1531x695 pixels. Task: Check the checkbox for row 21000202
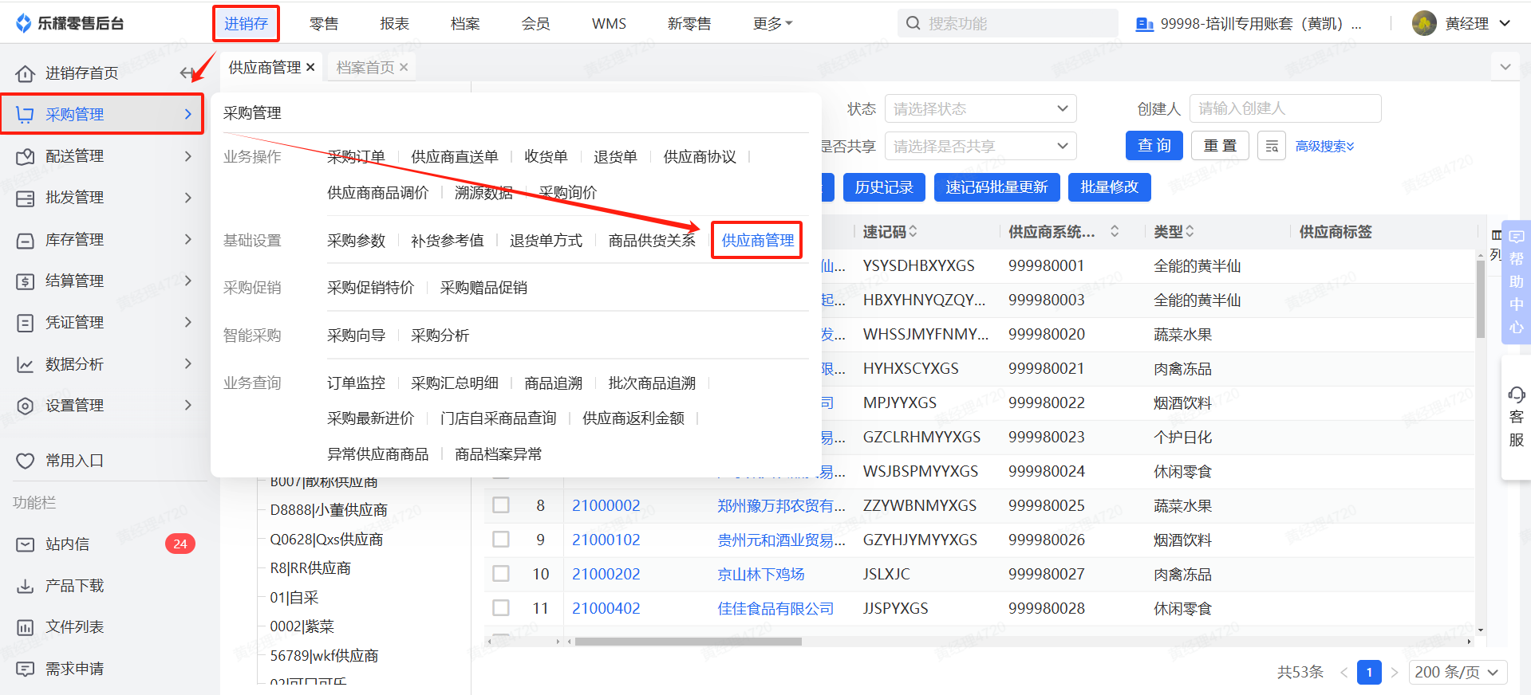(501, 574)
